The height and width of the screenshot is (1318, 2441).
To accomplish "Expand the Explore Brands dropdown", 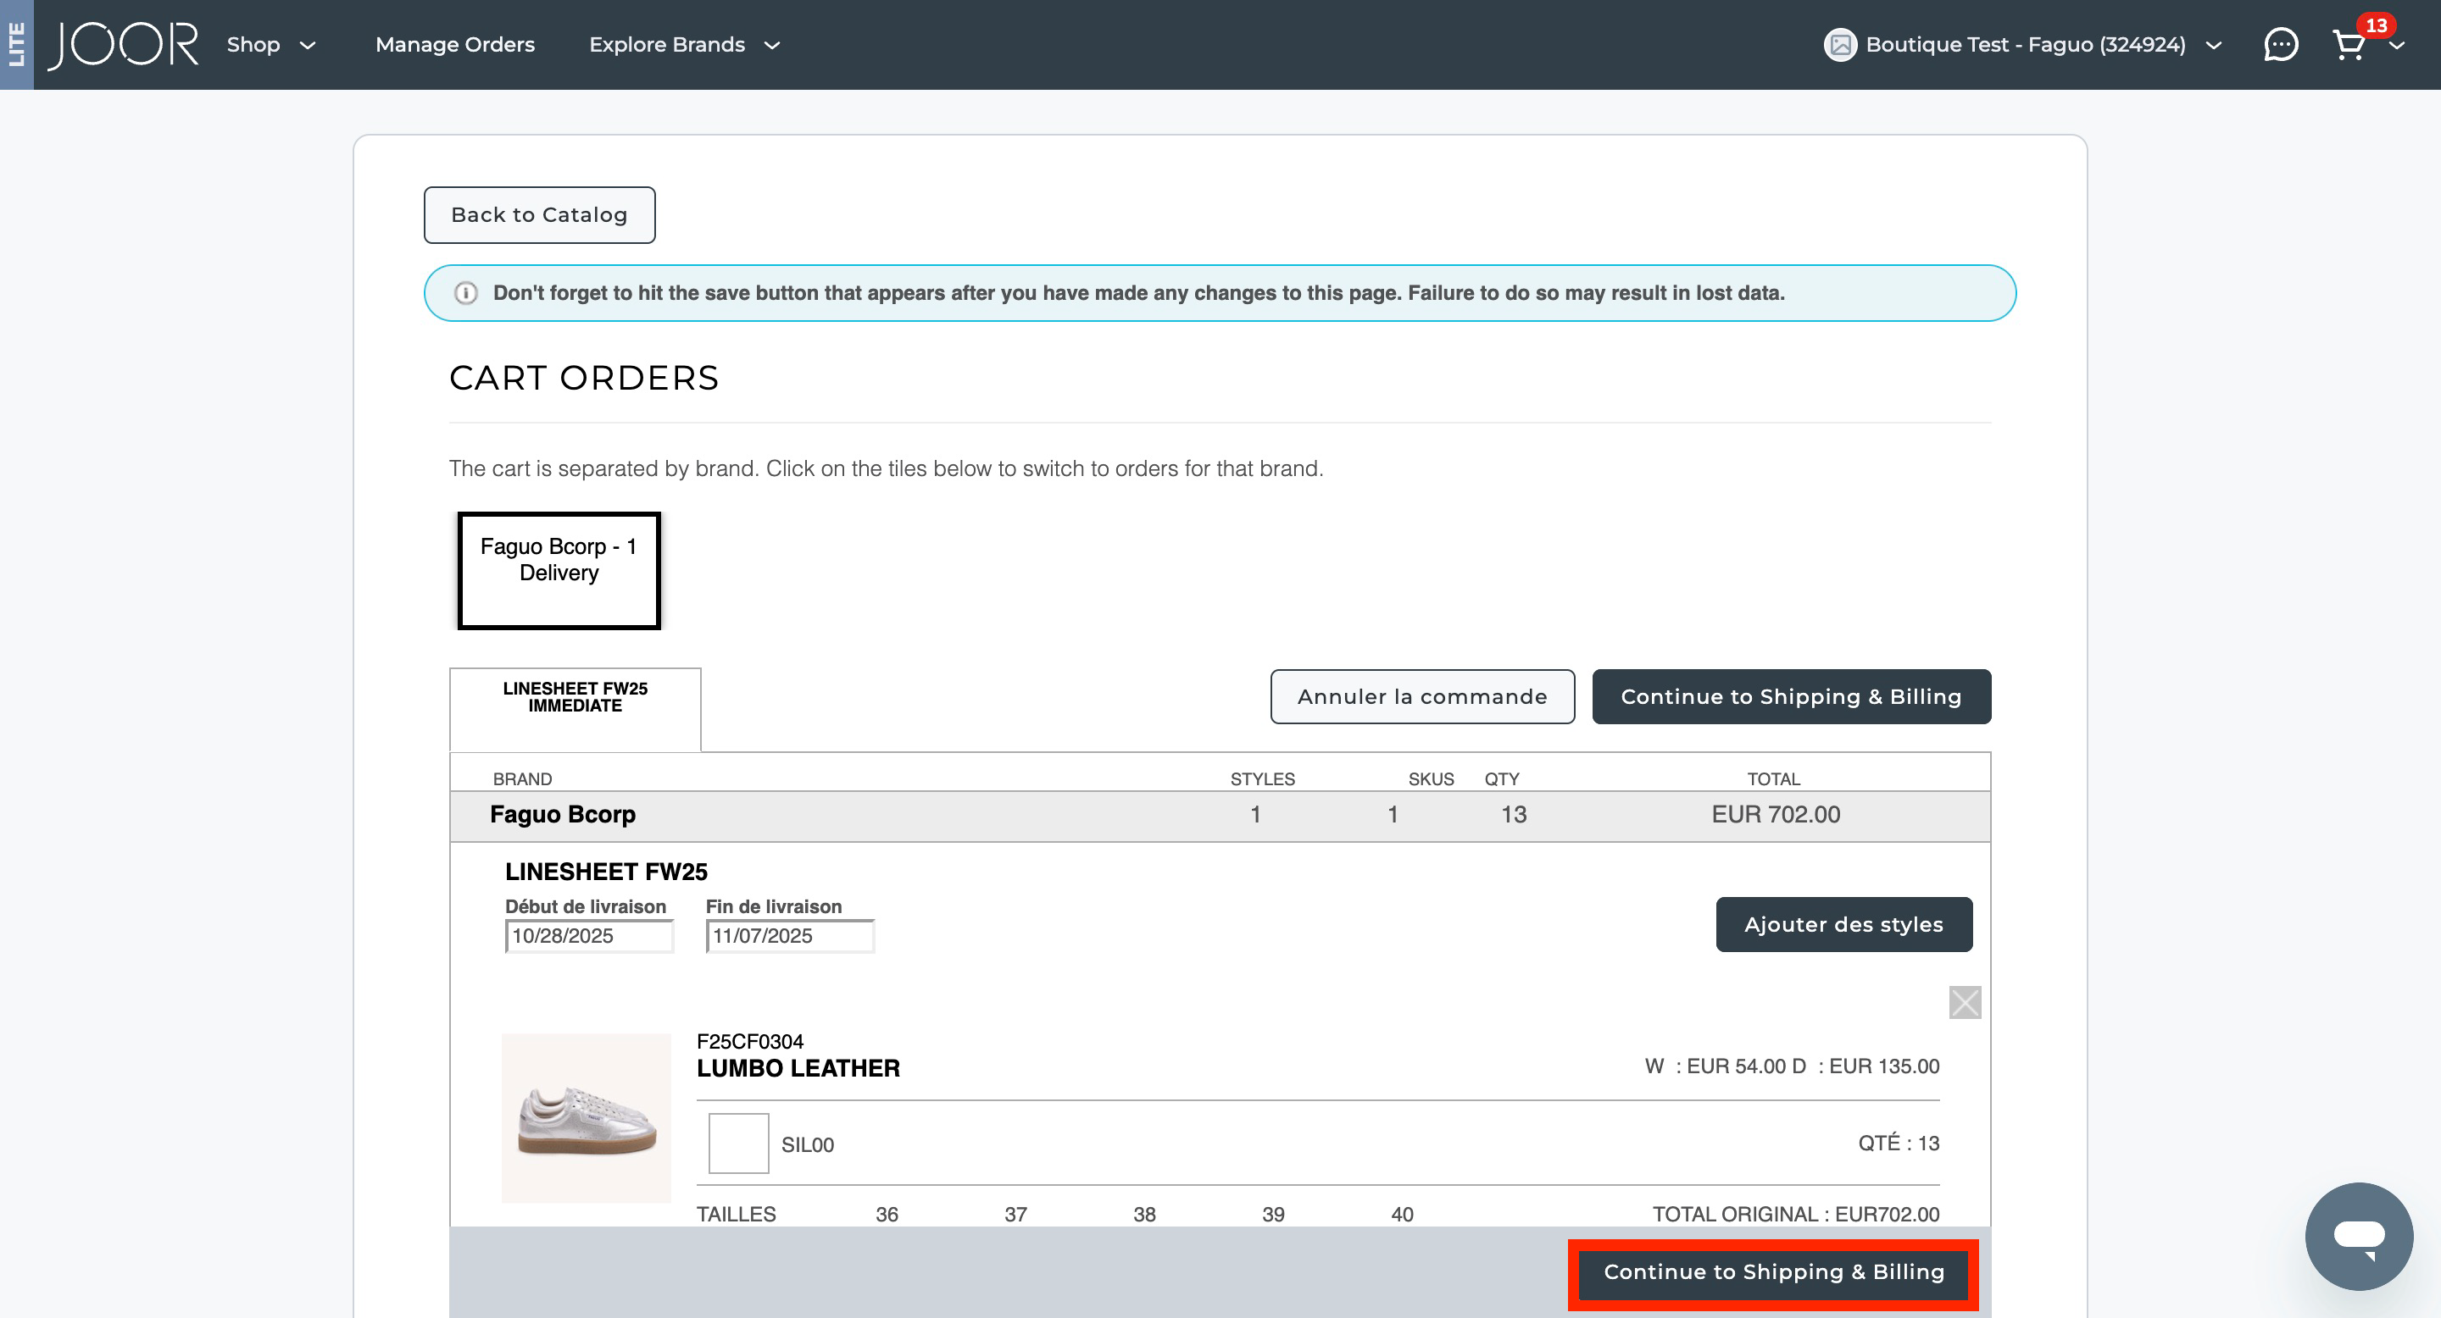I will point(684,45).
